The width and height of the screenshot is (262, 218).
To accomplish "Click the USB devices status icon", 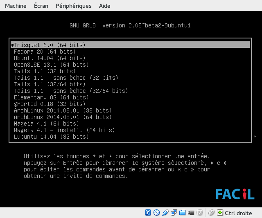I will tap(165, 213).
